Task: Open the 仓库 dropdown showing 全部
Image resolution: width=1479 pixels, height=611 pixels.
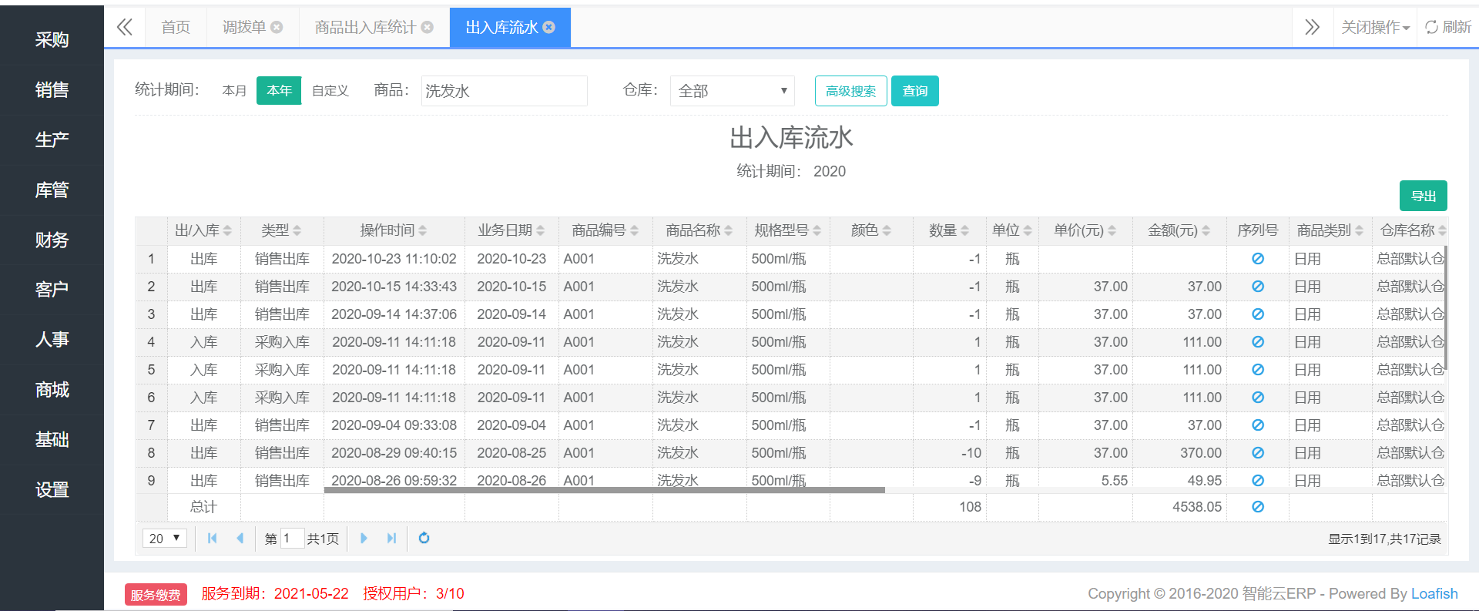Action: pyautogui.click(x=732, y=91)
